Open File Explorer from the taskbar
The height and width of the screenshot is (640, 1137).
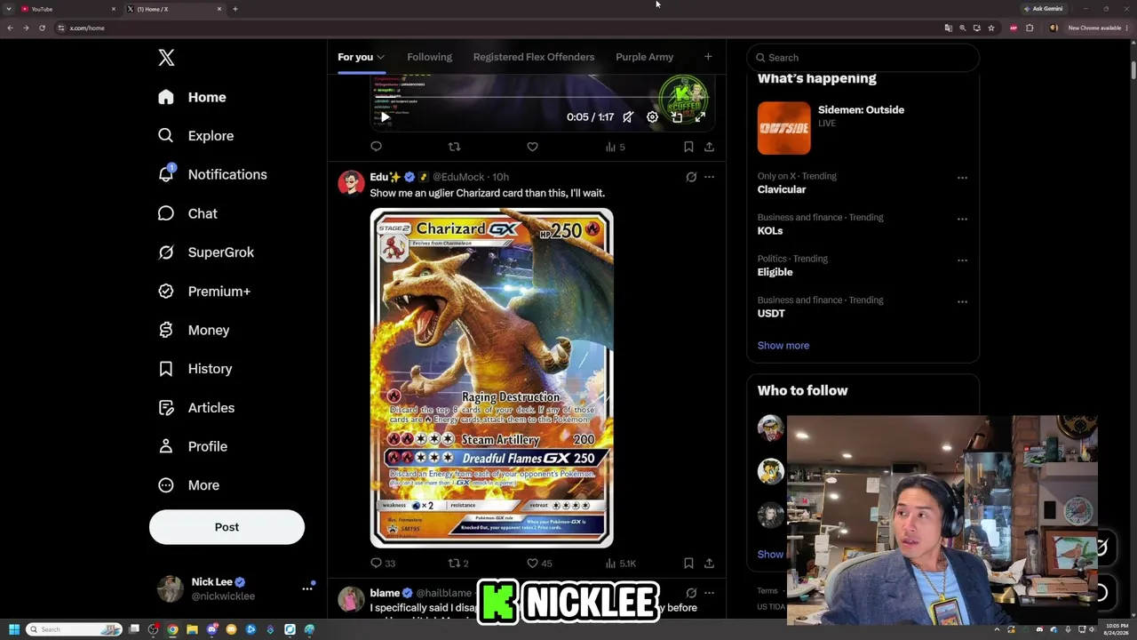(x=193, y=629)
